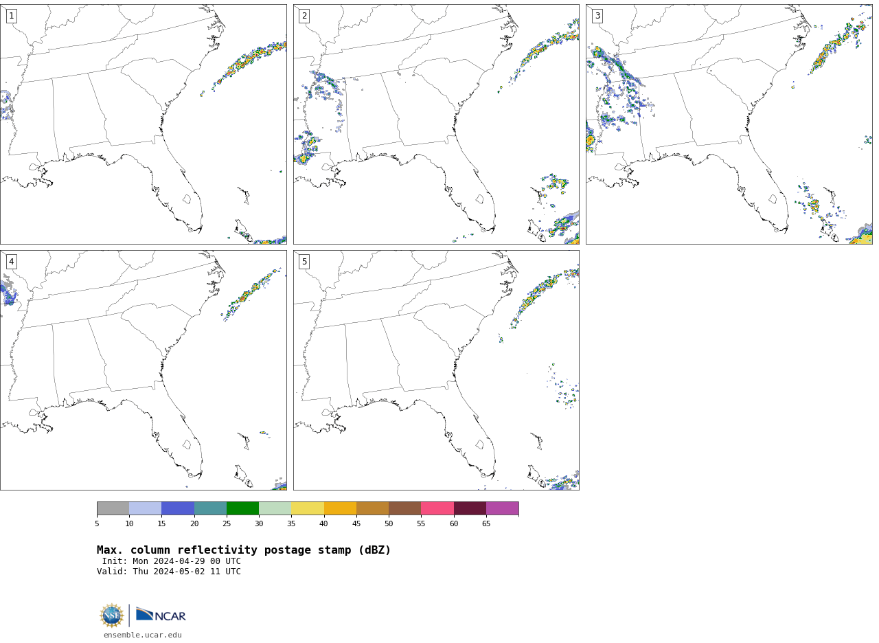The image size is (879, 643).
Task: Click the gray 5-10 dBZ color swatch
Action: point(113,508)
